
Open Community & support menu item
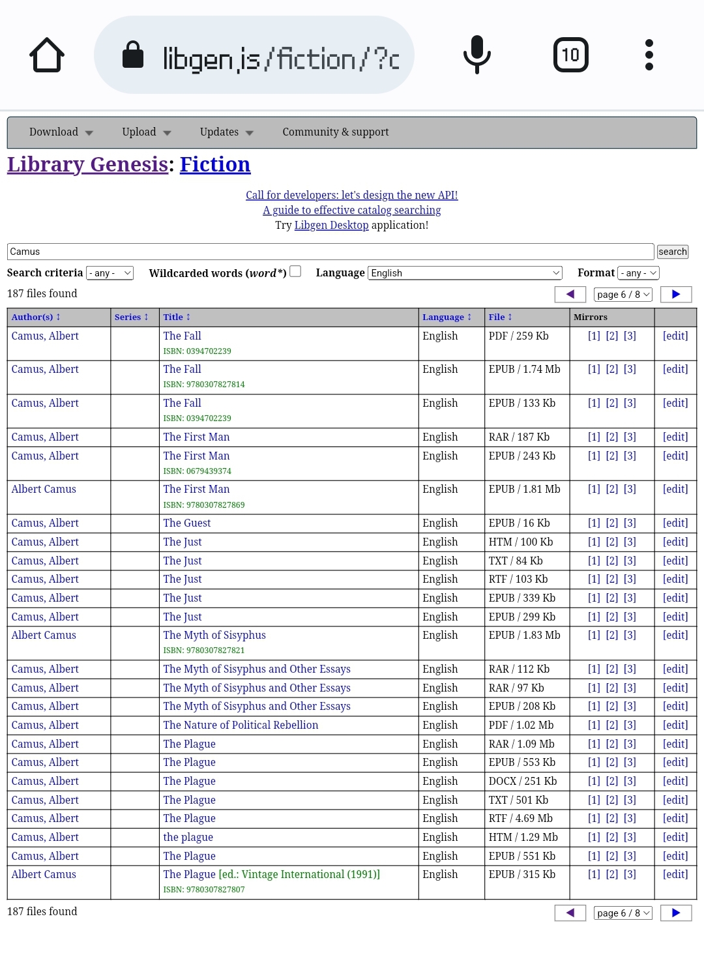tap(336, 132)
